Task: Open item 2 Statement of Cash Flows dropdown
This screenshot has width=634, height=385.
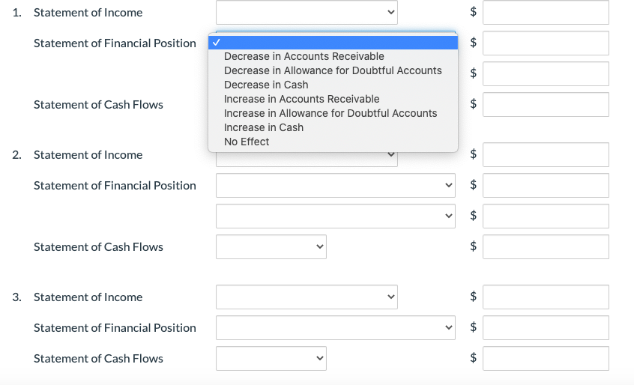Action: click(271, 246)
